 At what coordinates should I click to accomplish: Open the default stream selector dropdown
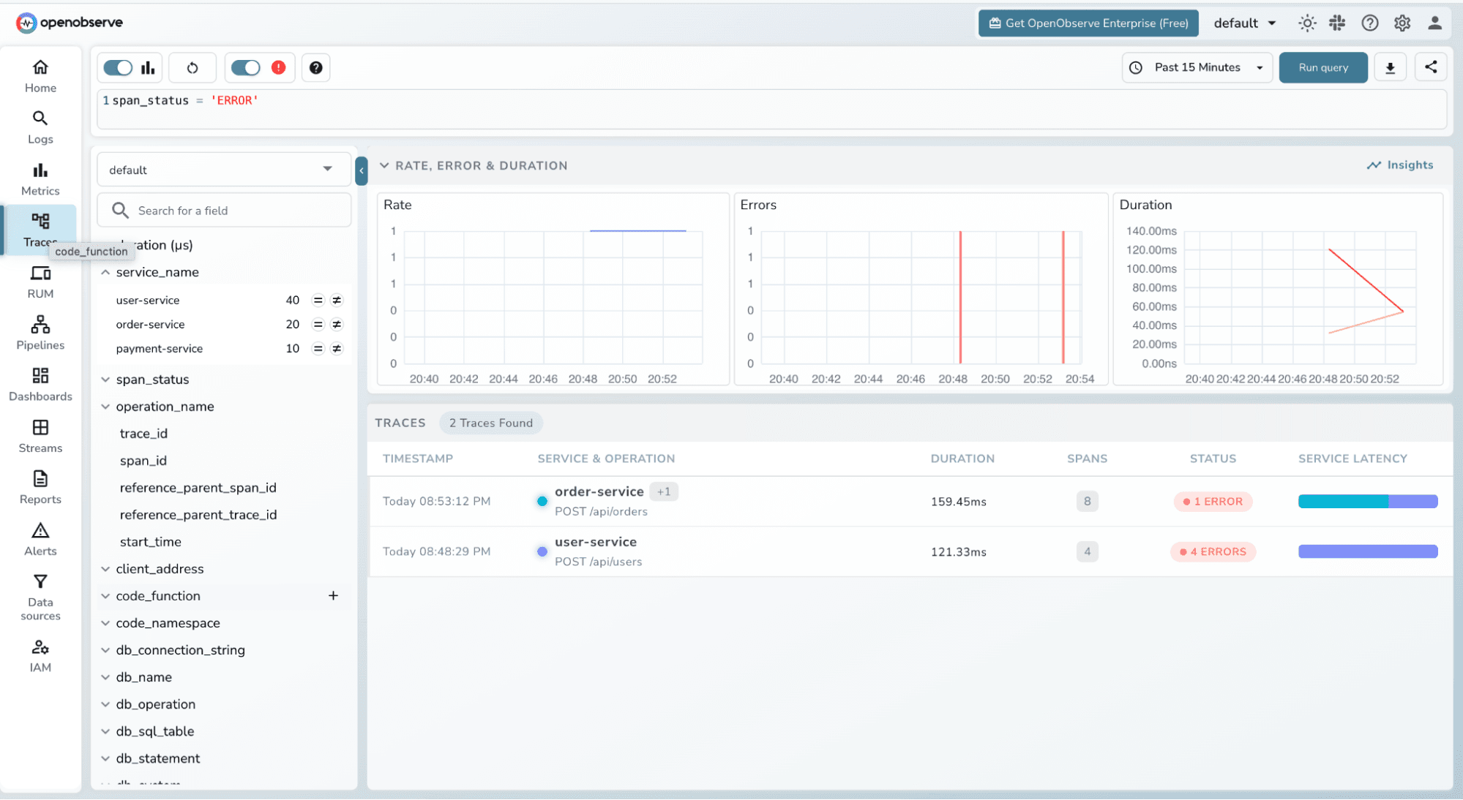coord(222,170)
